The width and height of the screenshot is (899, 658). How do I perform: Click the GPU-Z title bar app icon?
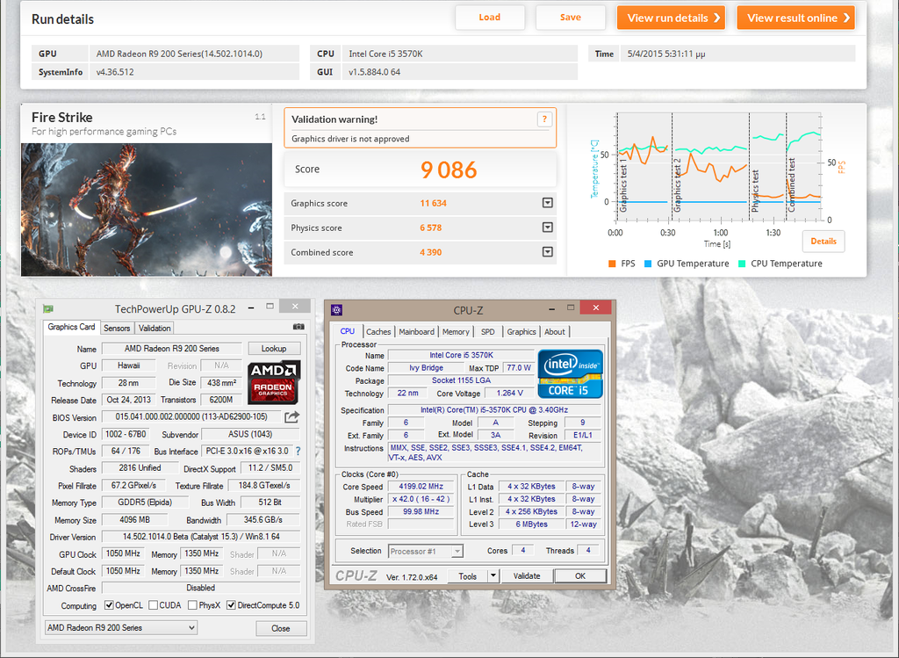tap(47, 308)
